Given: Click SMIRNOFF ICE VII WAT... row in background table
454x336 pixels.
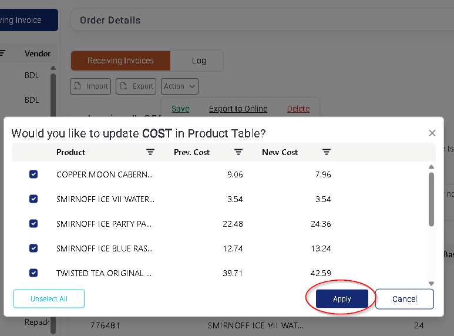Looking at the screenshot, I should 255,325.
